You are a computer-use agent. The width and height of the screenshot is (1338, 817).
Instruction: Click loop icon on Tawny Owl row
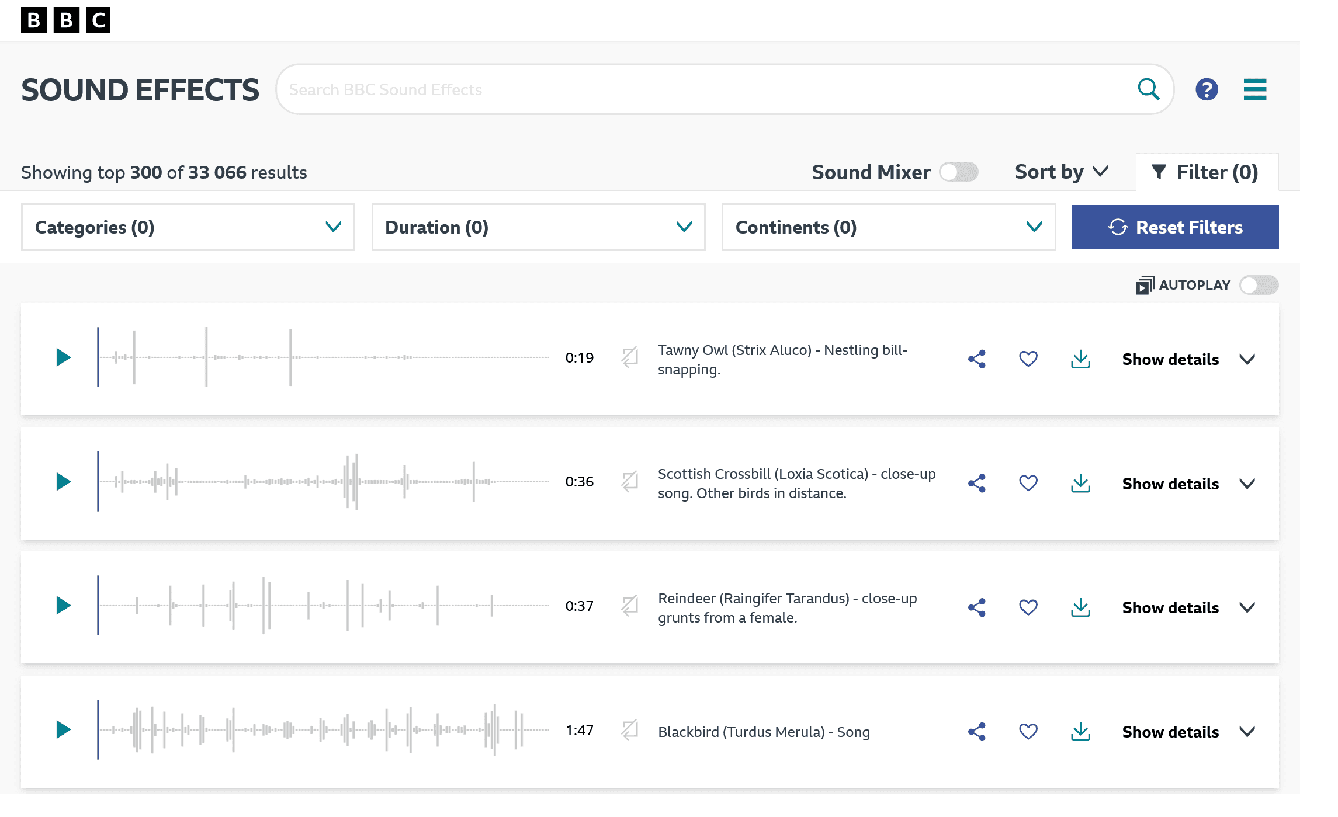629,357
